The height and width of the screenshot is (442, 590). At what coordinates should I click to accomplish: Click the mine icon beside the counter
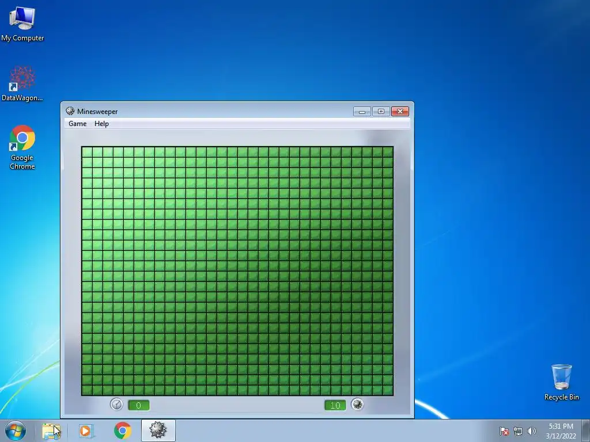click(357, 405)
